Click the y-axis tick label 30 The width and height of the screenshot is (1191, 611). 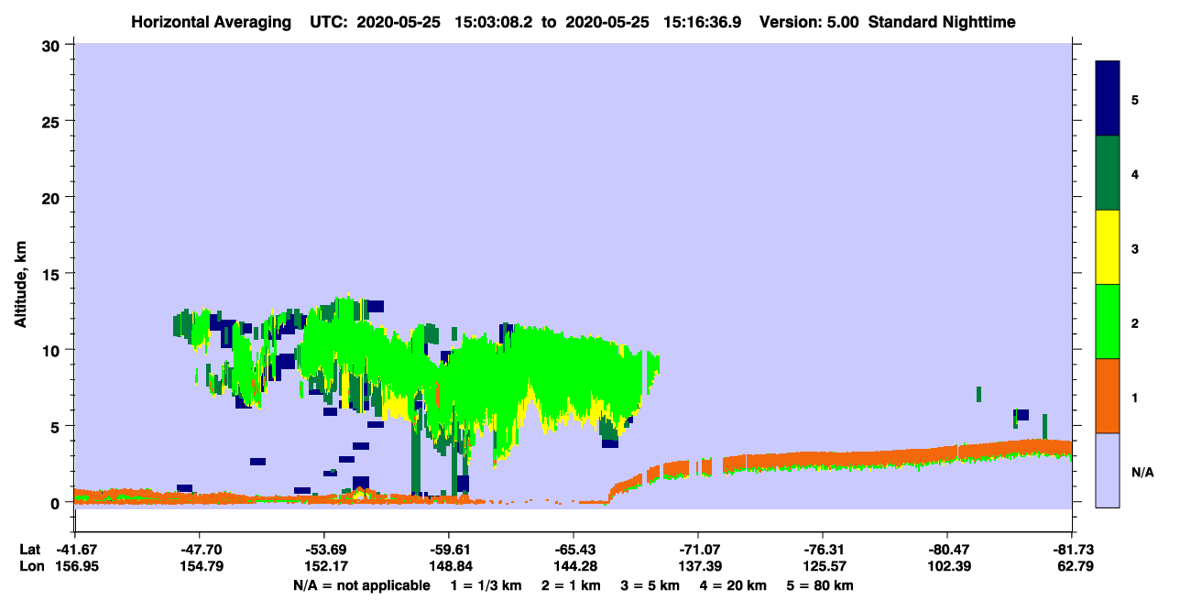click(x=53, y=45)
